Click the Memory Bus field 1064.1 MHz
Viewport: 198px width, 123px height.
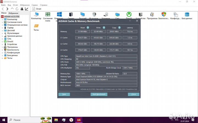tap(82, 74)
